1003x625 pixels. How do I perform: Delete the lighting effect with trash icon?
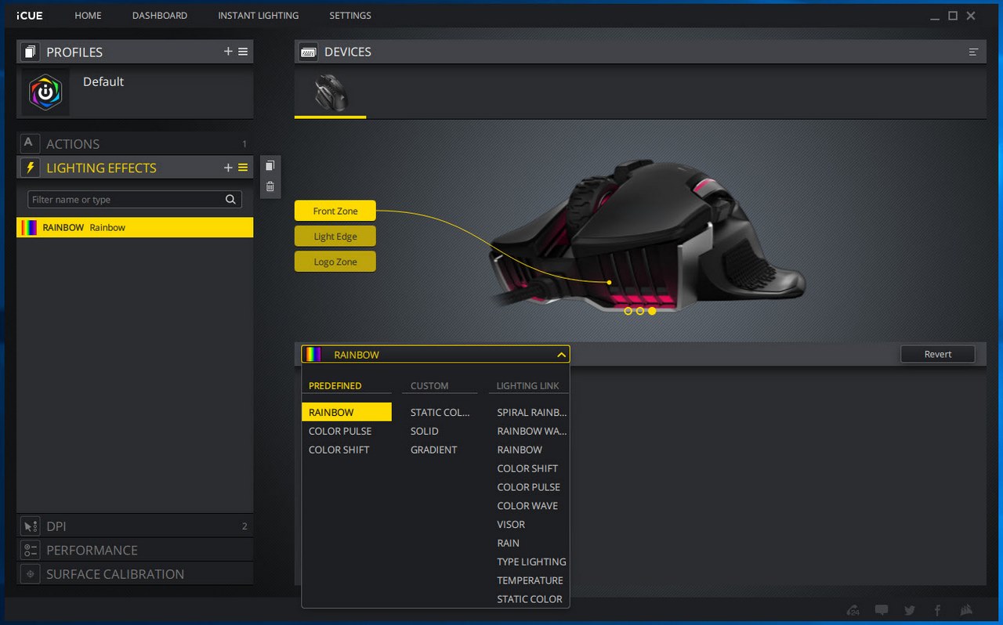tap(270, 186)
